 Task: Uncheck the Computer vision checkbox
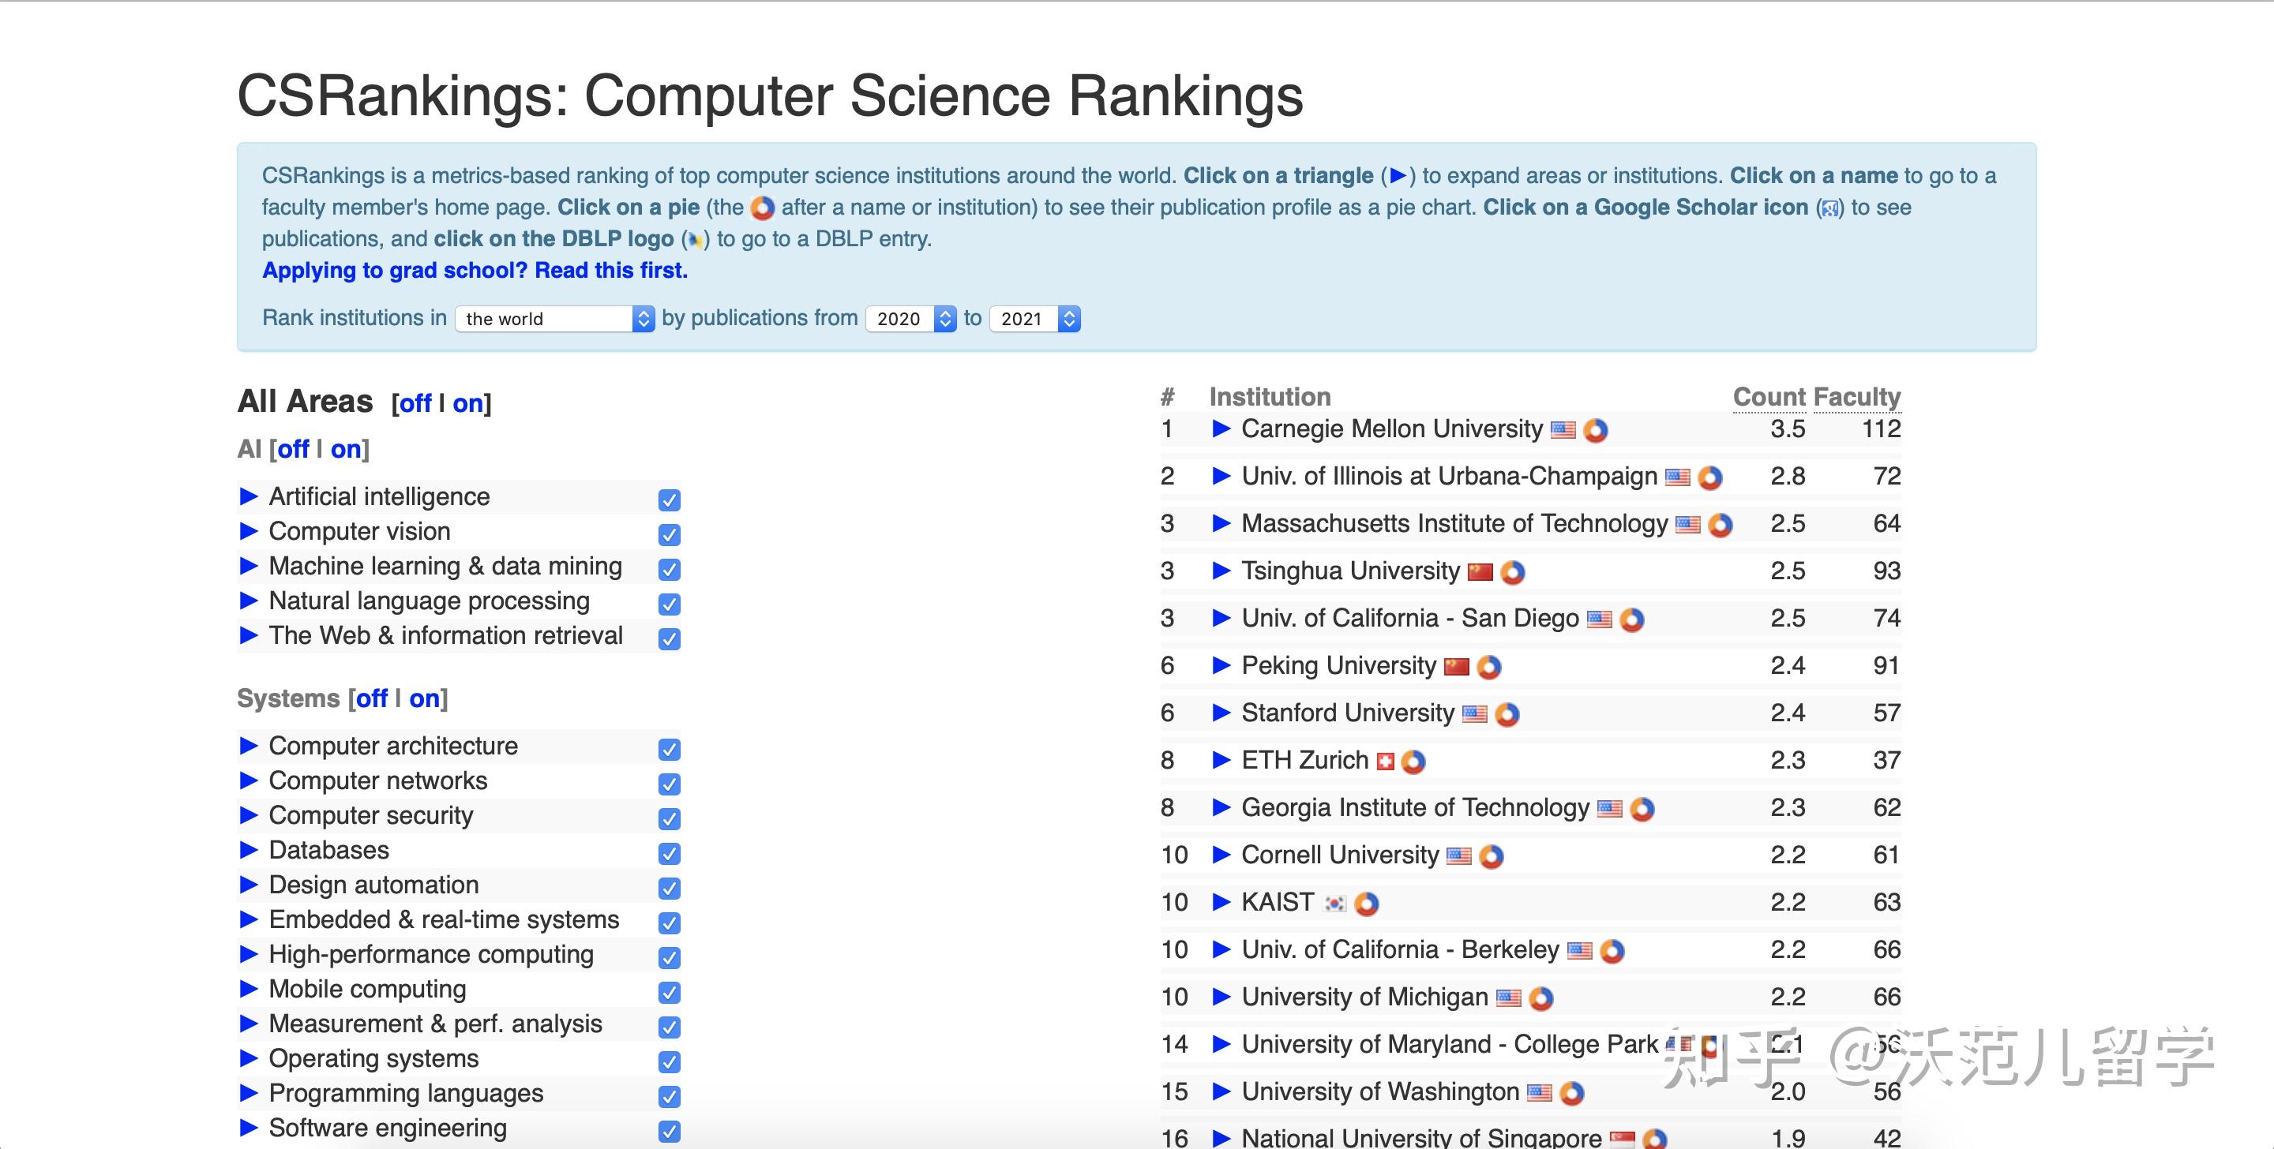[669, 535]
